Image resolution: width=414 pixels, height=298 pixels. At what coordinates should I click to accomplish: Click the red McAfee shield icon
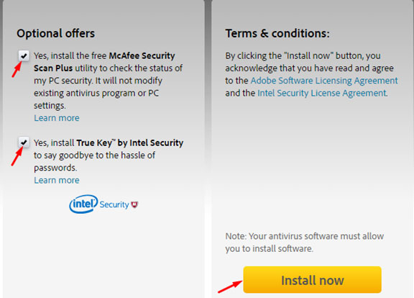[x=134, y=204]
